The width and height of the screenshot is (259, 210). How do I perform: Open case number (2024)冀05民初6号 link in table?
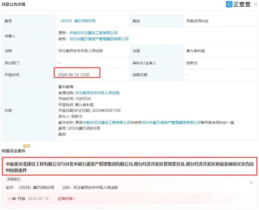click(x=78, y=21)
